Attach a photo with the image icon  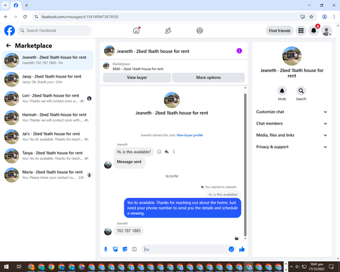[116, 250]
